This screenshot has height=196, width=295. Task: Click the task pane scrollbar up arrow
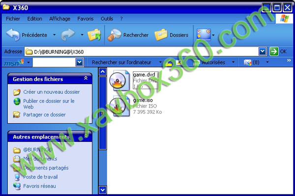103,71
